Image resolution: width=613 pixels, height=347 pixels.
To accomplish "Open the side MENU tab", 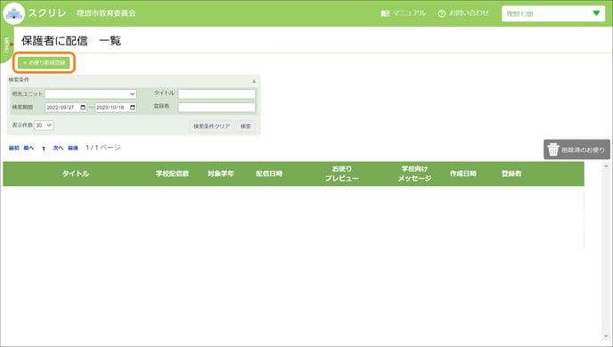I will click(x=6, y=44).
